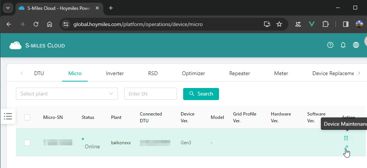Expand the Select plant dropdown

tap(67, 94)
